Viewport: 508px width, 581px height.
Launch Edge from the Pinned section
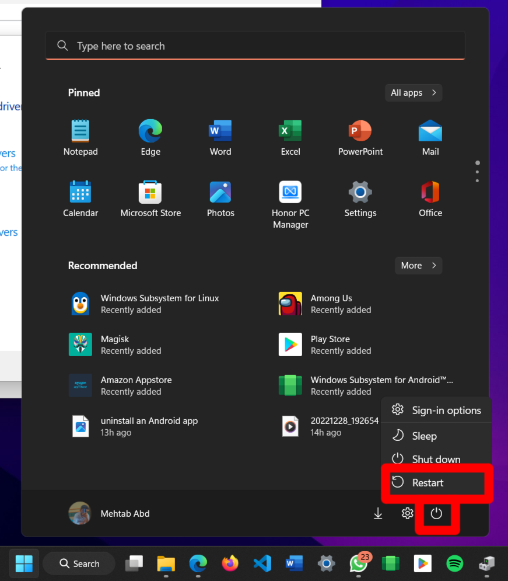pyautogui.click(x=150, y=137)
